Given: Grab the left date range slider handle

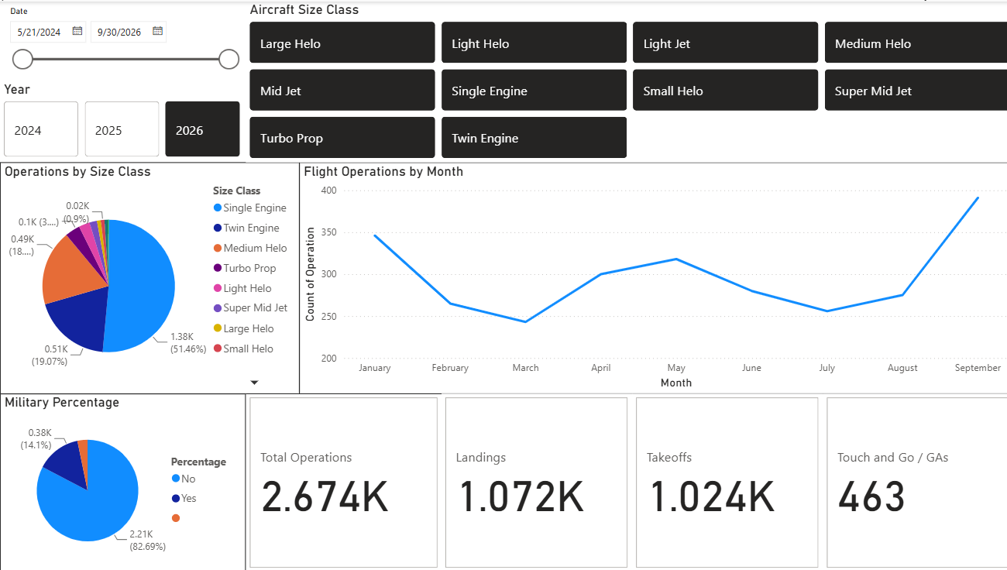Looking at the screenshot, I should pos(23,59).
